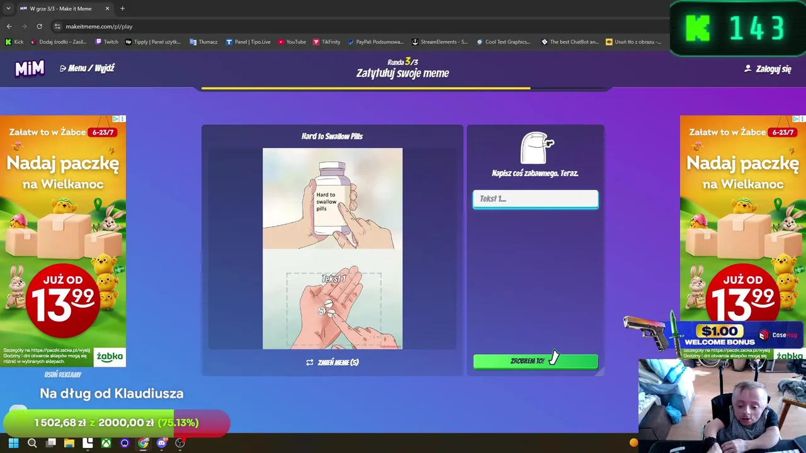Click the left Żabka Nadaj paczkę ad

[63, 241]
